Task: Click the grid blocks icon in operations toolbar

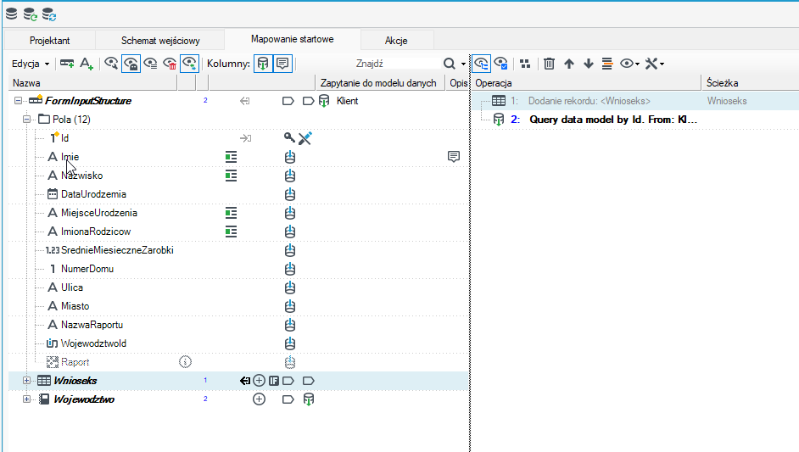Action: pyautogui.click(x=525, y=64)
